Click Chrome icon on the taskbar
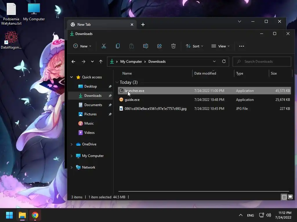Screen dimensions: 297x222 35,215
